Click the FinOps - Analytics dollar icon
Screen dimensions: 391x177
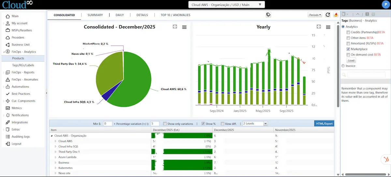point(8,52)
